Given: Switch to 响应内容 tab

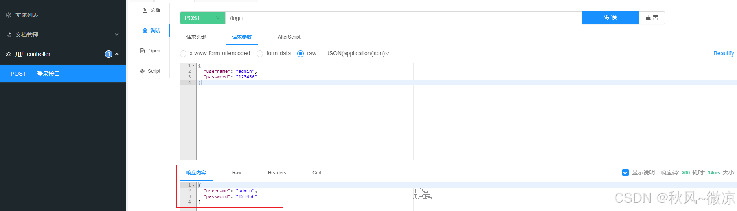Looking at the screenshot, I should pos(196,173).
